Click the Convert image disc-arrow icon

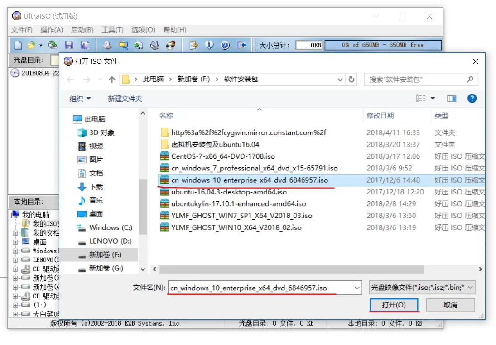[x=139, y=45]
